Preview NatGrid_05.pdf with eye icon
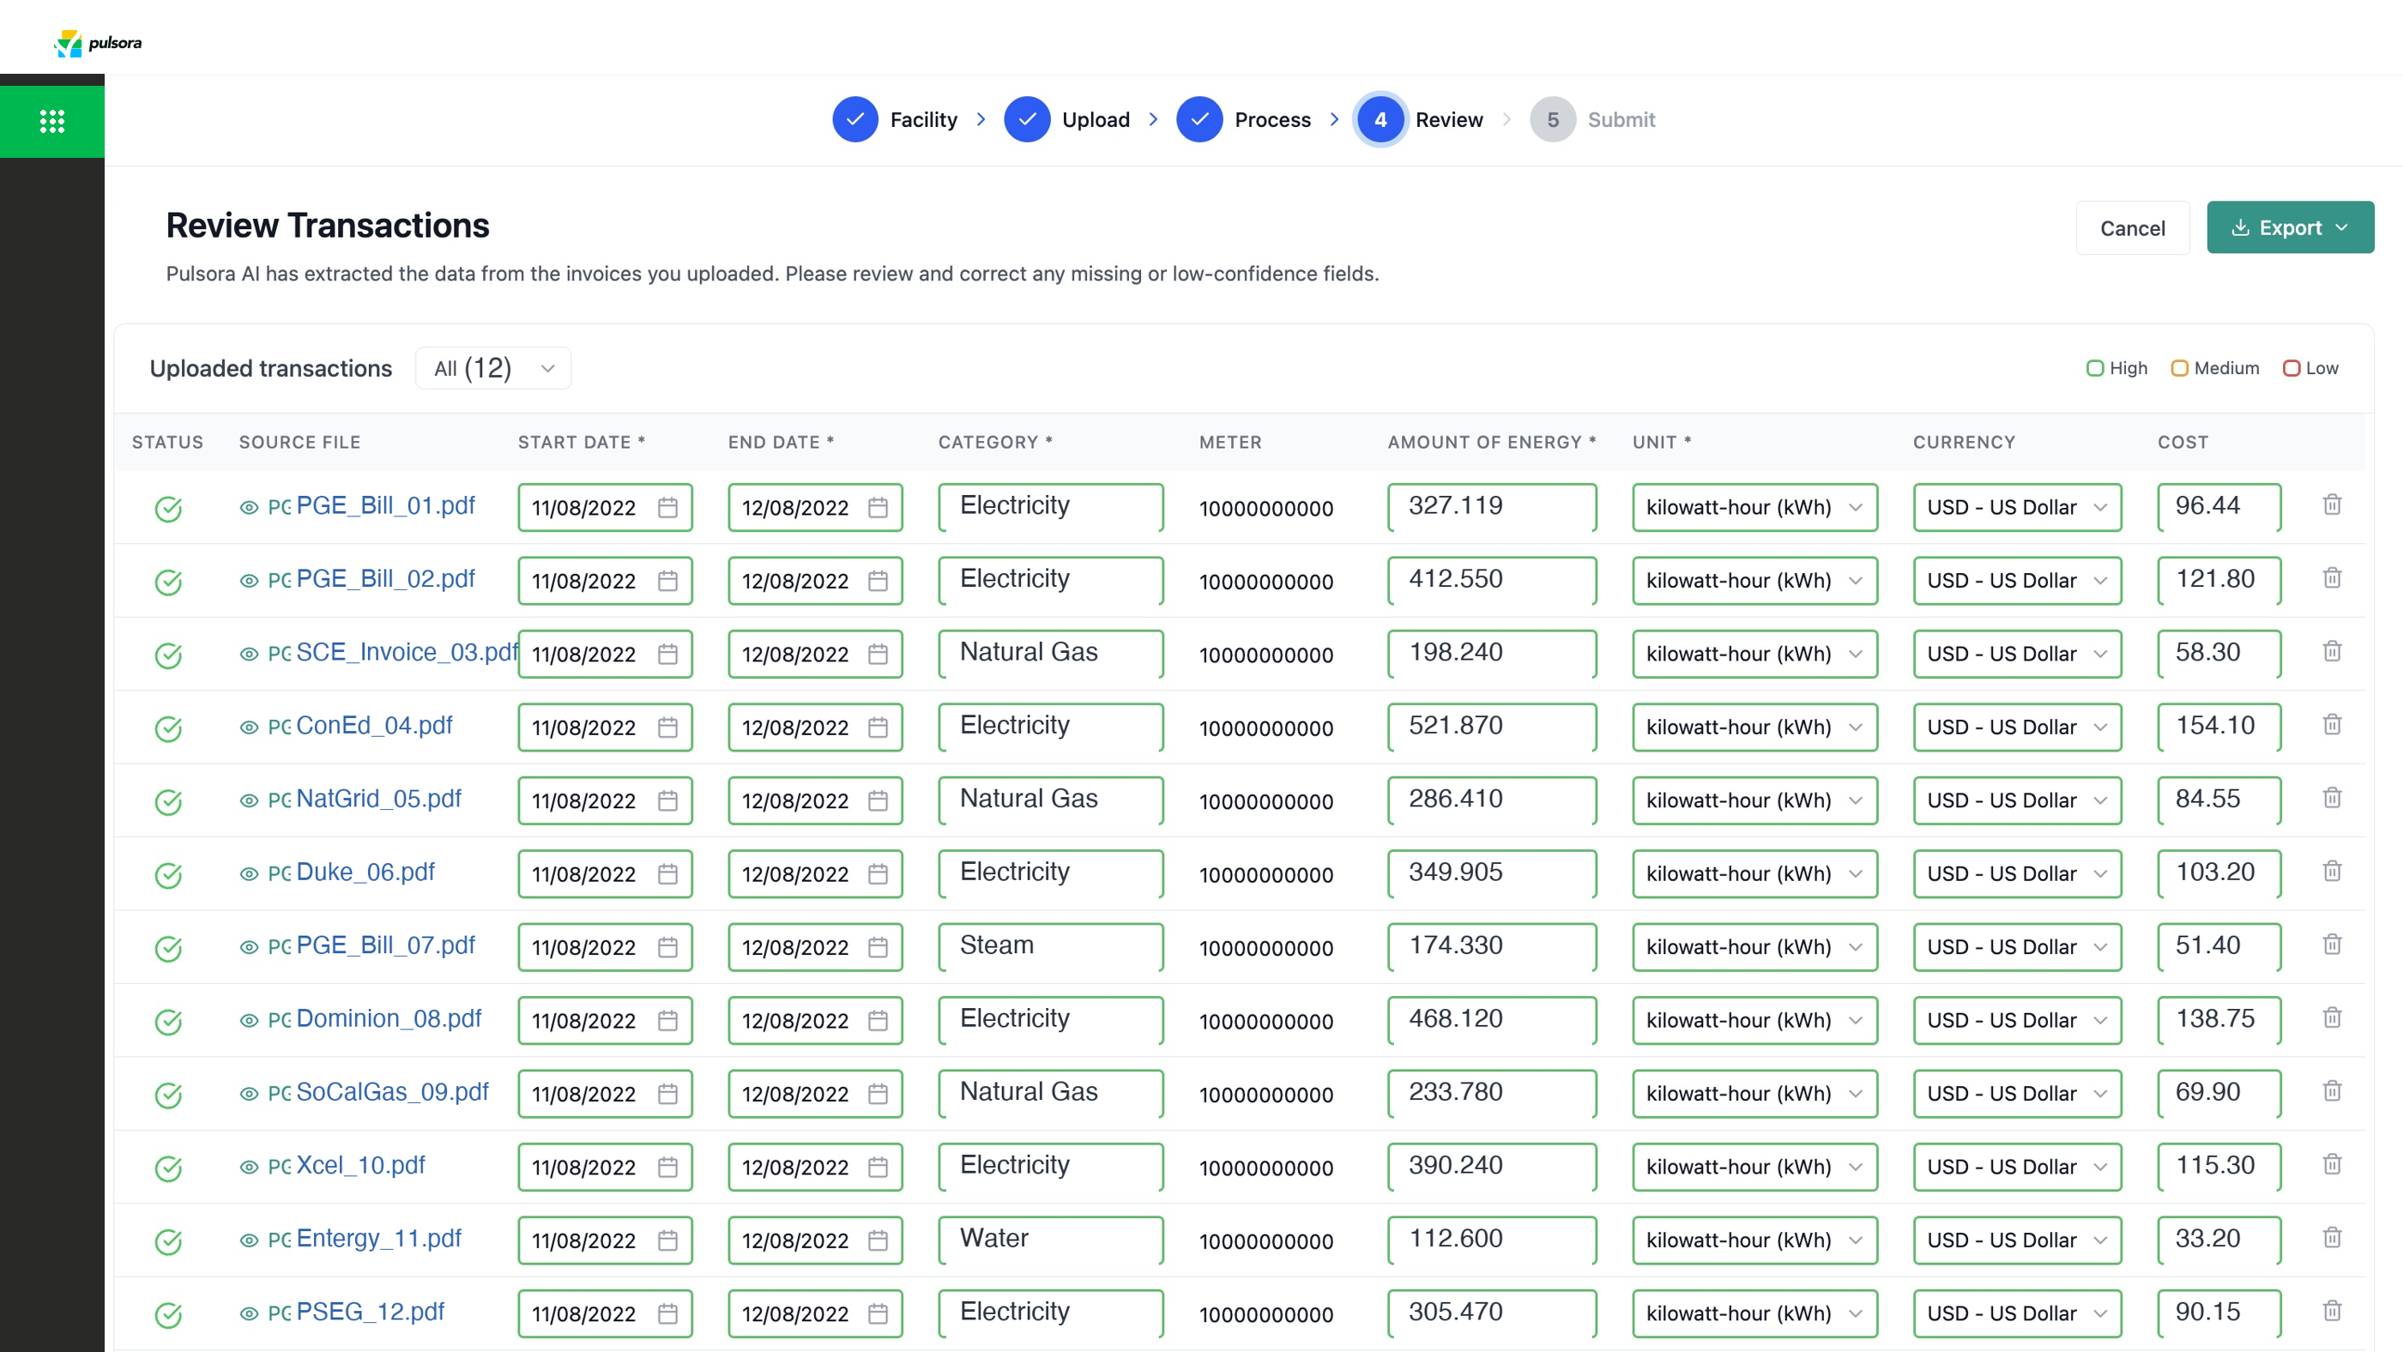The width and height of the screenshot is (2403, 1352). (248, 800)
